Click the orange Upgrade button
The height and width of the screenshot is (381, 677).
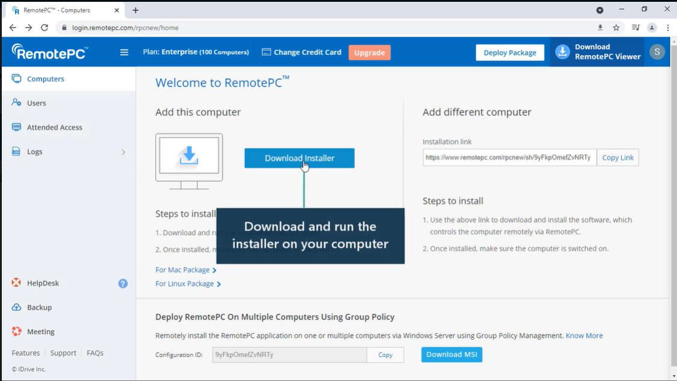[369, 53]
